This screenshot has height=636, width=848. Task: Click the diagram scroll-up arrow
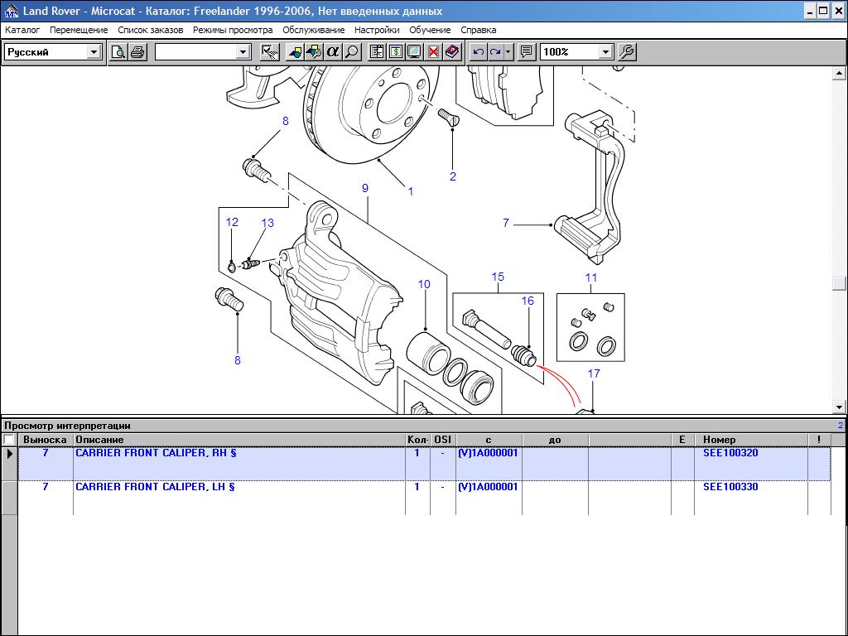(840, 73)
